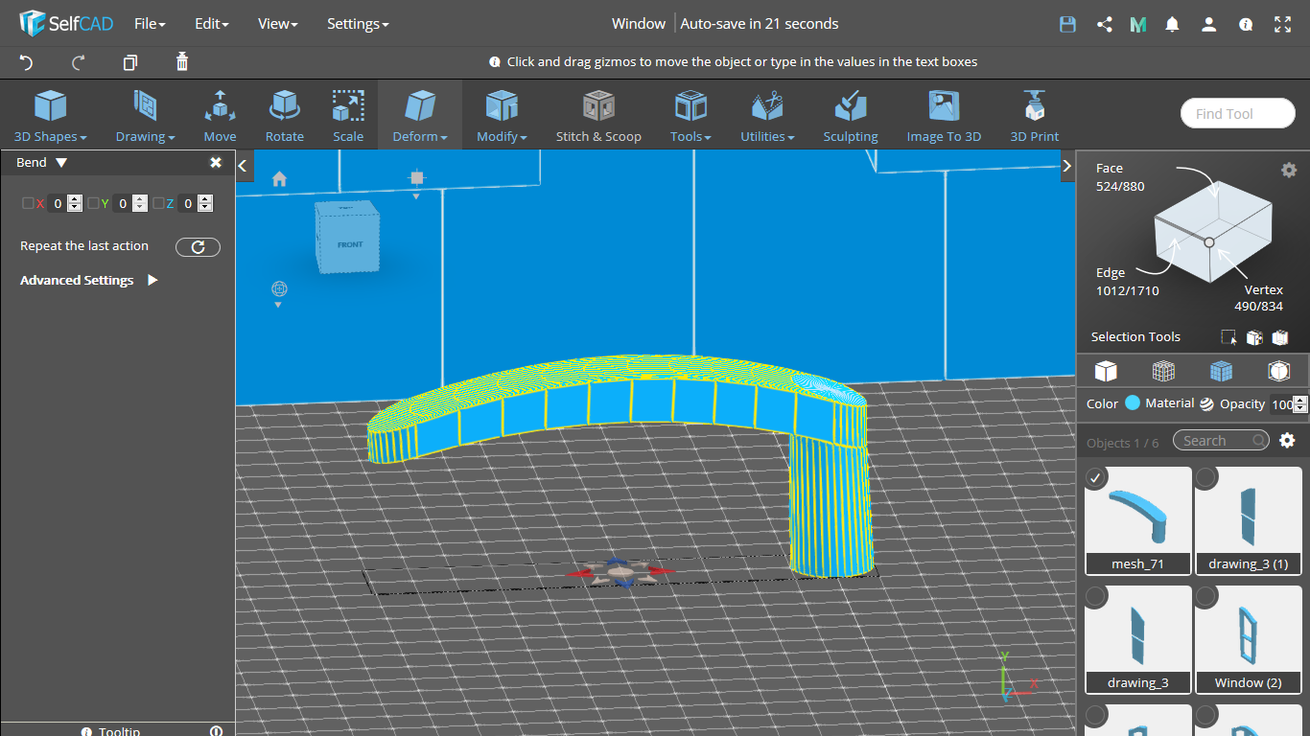This screenshot has width=1310, height=736.
Task: Open the notifications bell
Action: pyautogui.click(x=1172, y=24)
